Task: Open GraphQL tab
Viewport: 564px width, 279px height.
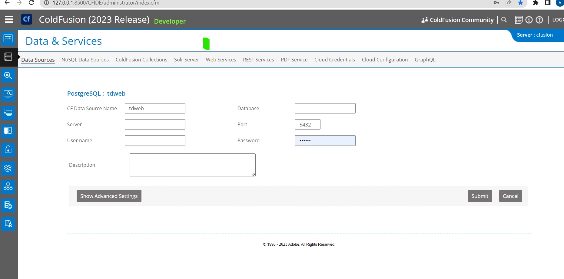Action: (425, 60)
